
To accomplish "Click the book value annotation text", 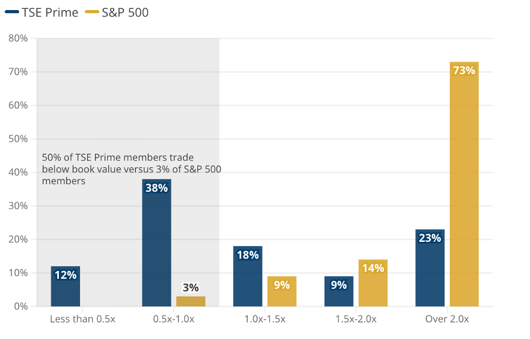I will pos(131,169).
